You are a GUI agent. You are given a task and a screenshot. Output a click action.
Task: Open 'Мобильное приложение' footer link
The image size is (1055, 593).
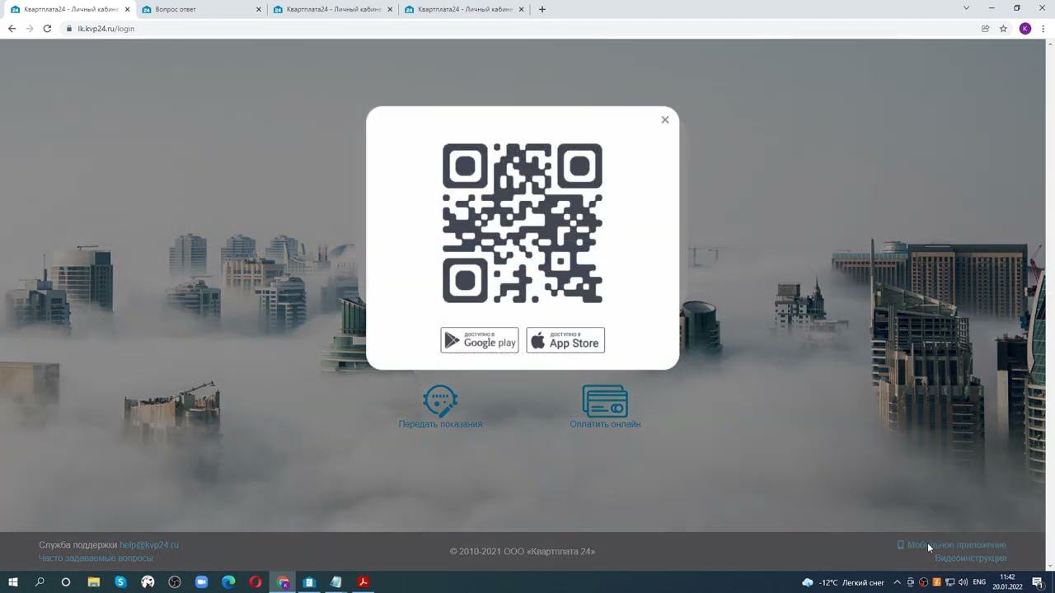point(956,545)
